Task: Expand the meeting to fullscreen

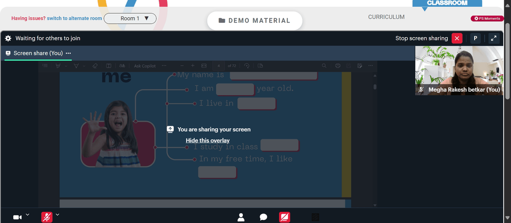Action: tap(494, 38)
